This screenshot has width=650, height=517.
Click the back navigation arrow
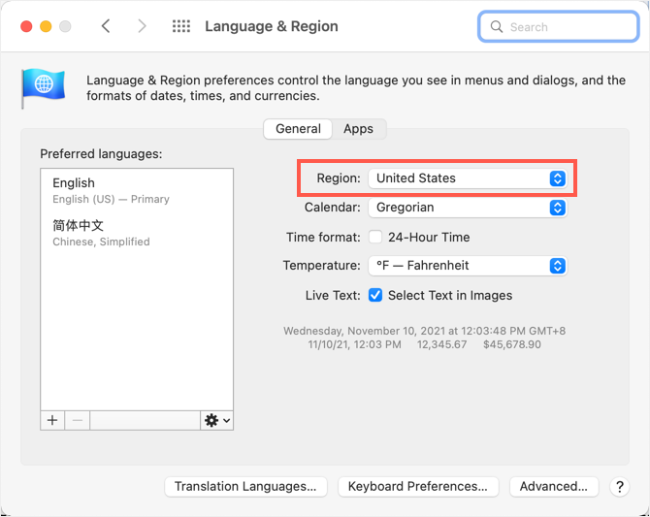pos(106,26)
